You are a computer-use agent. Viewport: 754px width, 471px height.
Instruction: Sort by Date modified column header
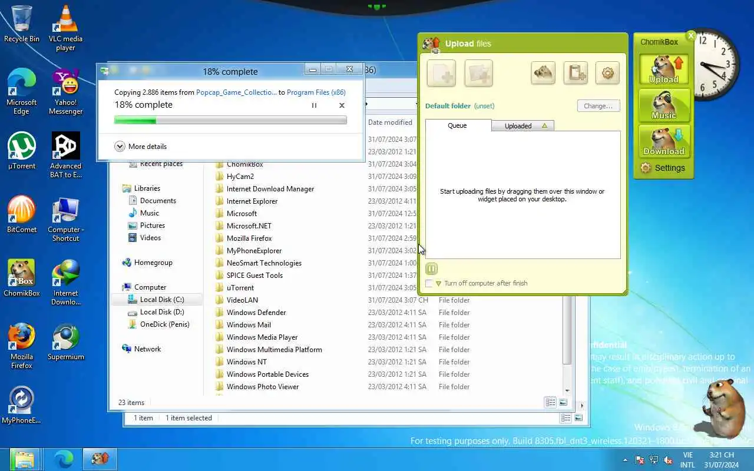click(x=390, y=122)
